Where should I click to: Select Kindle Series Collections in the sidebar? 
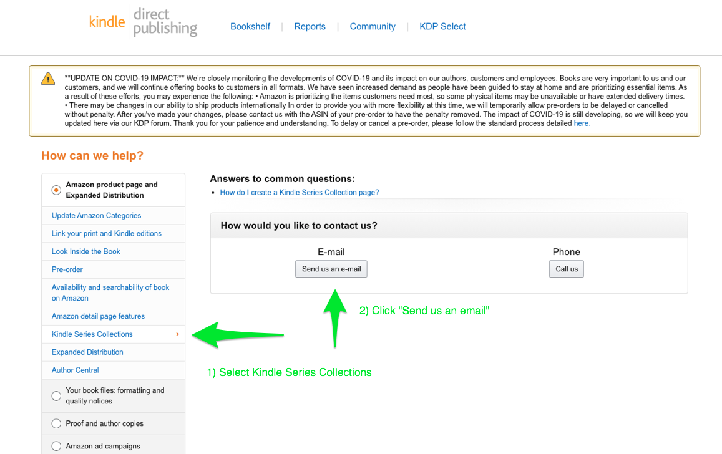(91, 334)
